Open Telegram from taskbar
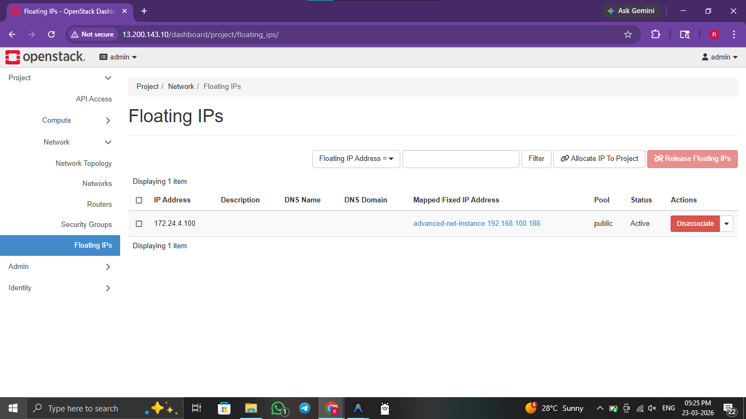Image resolution: width=746 pixels, height=419 pixels. click(305, 408)
